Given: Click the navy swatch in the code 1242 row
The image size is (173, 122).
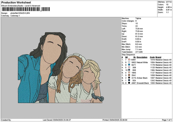Looking at the screenshot, I should click(x=129, y=80).
